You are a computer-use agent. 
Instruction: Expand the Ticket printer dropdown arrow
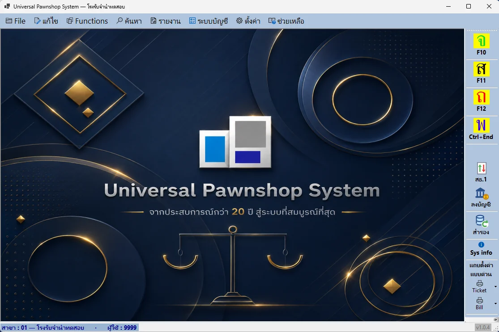[495, 286]
